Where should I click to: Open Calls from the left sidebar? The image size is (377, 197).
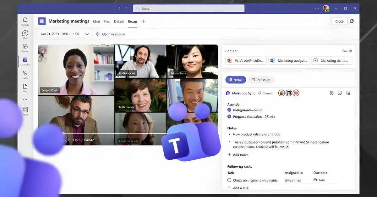25,74
